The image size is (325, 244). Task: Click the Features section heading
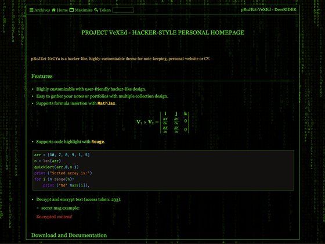(x=42, y=76)
